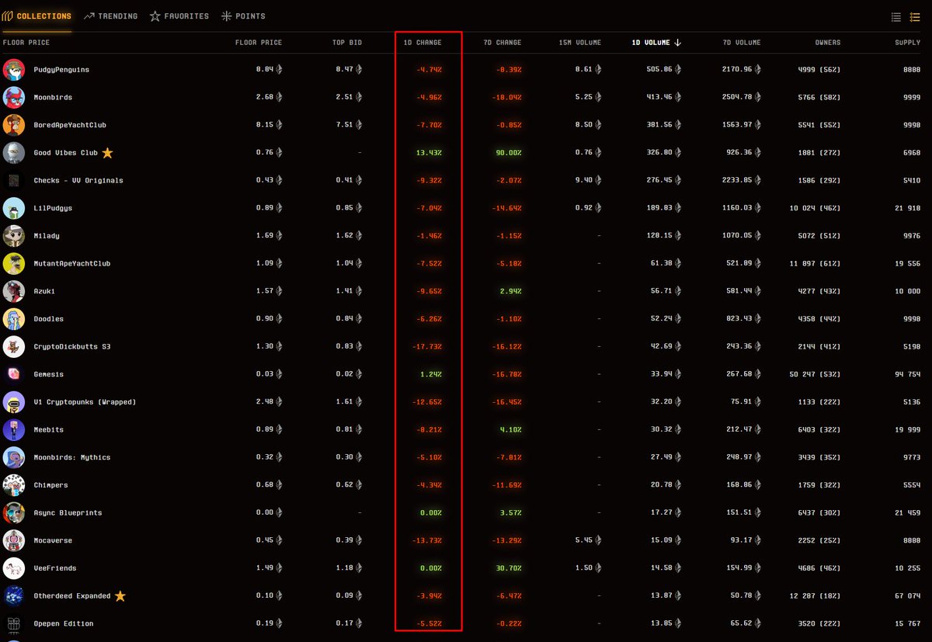
Task: Click the Meebits collection avatar
Action: click(x=14, y=429)
